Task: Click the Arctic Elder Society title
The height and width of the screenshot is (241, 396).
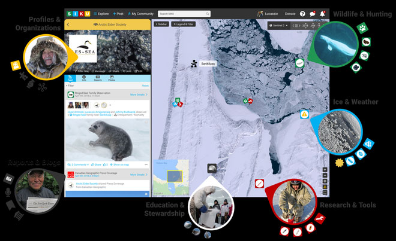Action: (110, 25)
